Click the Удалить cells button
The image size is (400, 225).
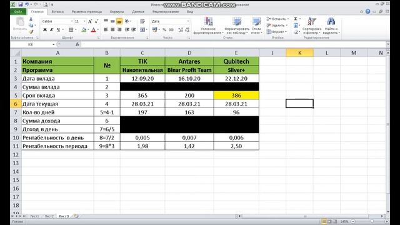tap(277, 25)
